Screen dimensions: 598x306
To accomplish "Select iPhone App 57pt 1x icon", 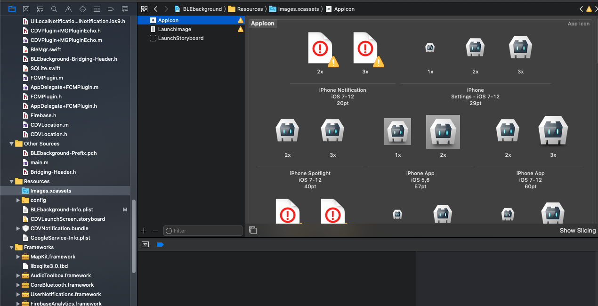I will point(397,131).
